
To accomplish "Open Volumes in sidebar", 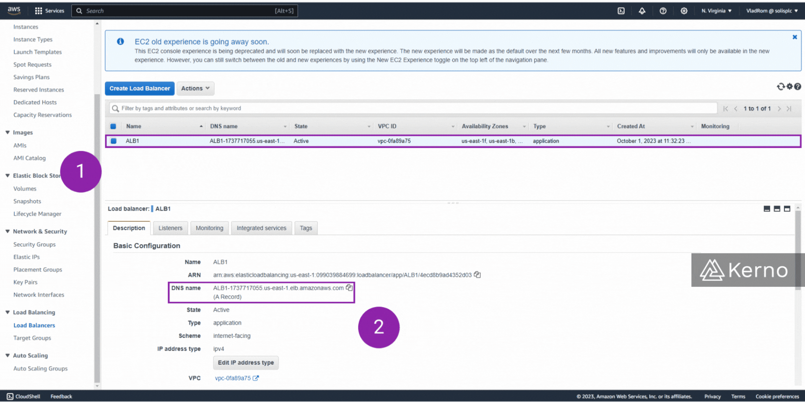I will (x=25, y=189).
